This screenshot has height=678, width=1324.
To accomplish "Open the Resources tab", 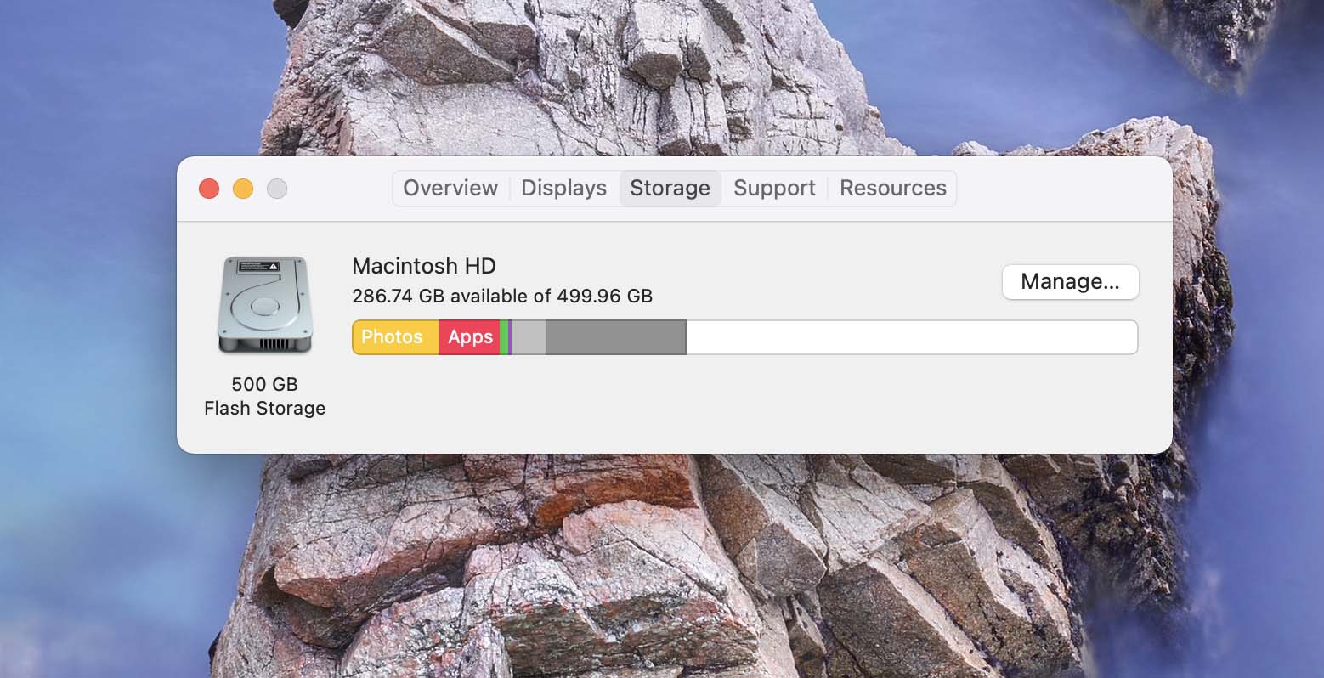I will coord(892,188).
